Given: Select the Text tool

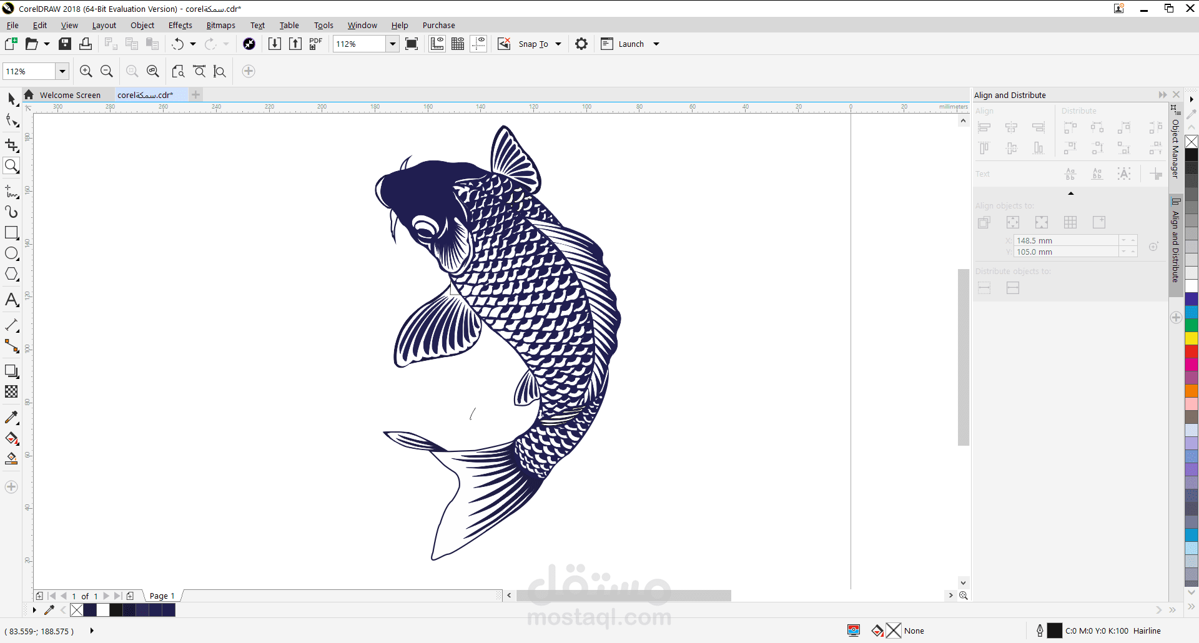Looking at the screenshot, I should [x=11, y=300].
